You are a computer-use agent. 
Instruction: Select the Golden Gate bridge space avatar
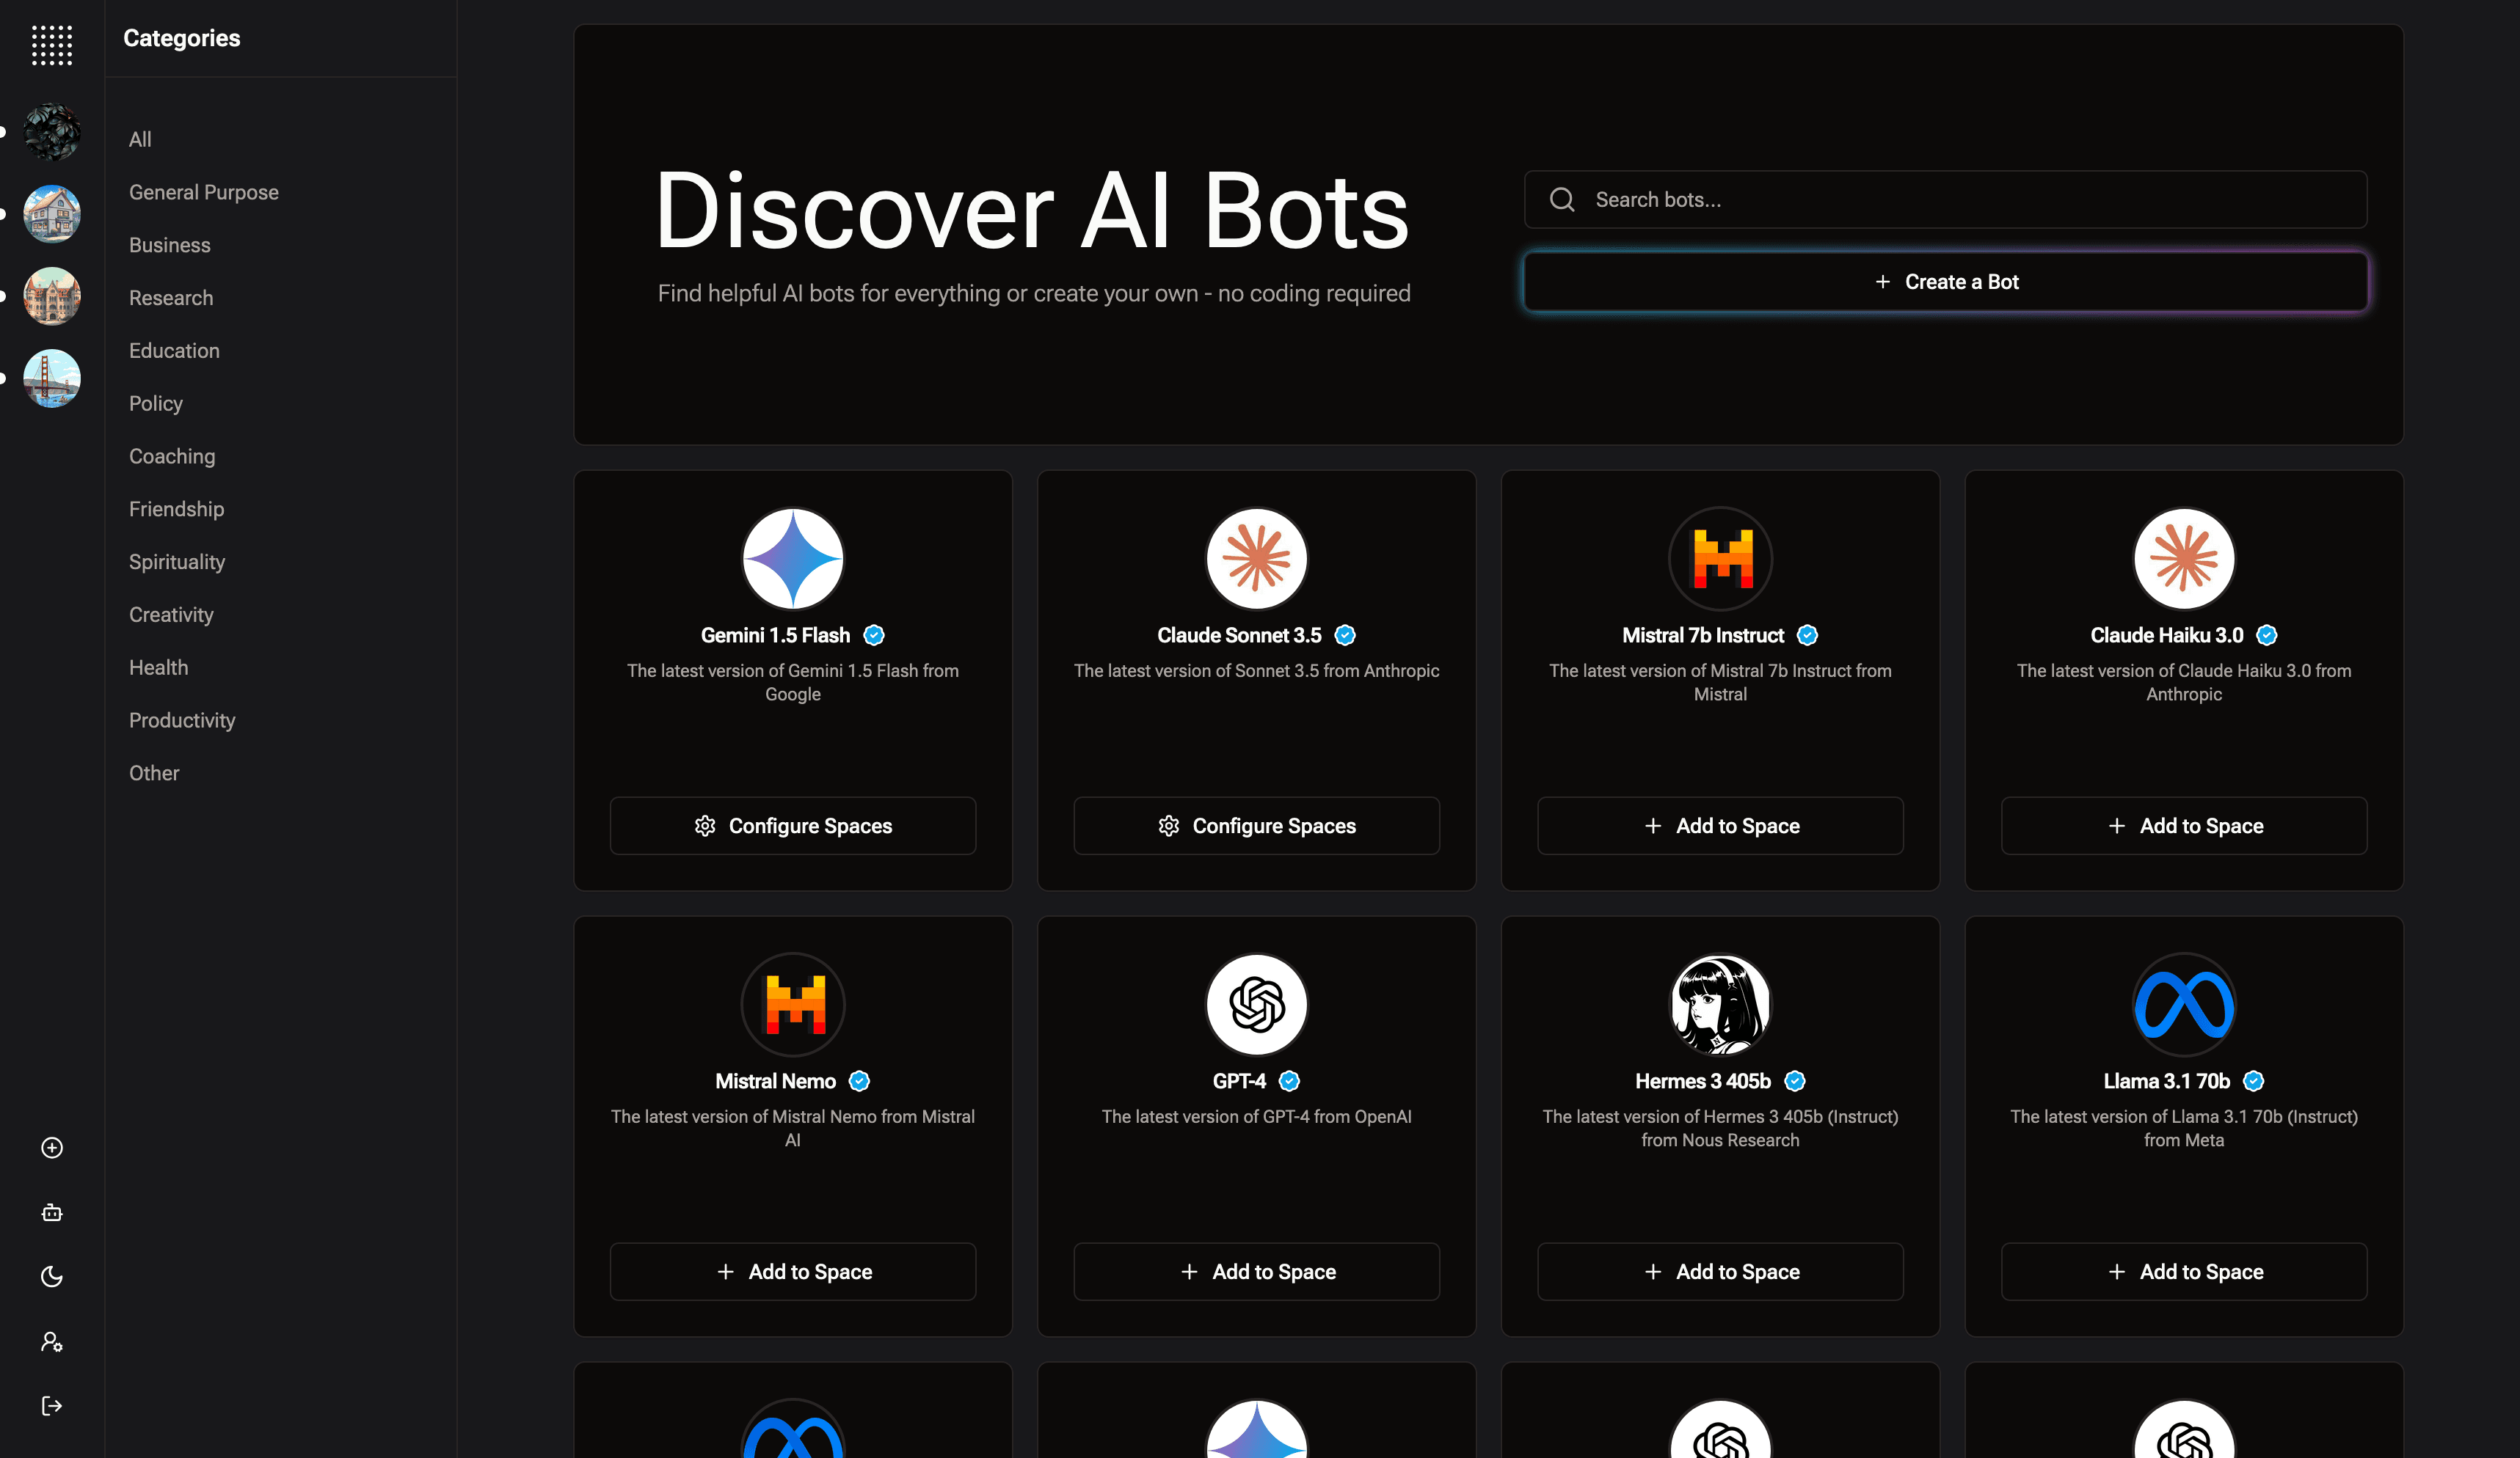[x=52, y=378]
